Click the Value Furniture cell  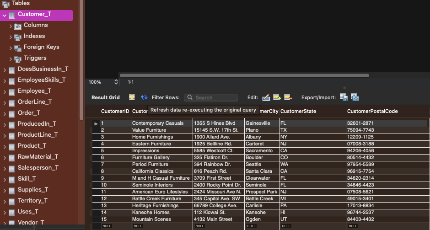point(162,130)
